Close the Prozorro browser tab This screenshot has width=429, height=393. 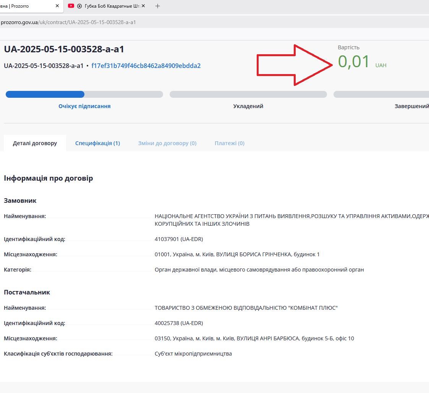(x=57, y=6)
